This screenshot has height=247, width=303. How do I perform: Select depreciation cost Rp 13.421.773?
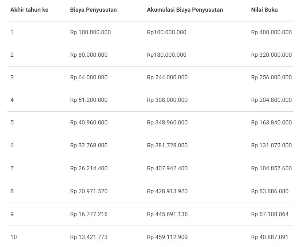coord(88,237)
